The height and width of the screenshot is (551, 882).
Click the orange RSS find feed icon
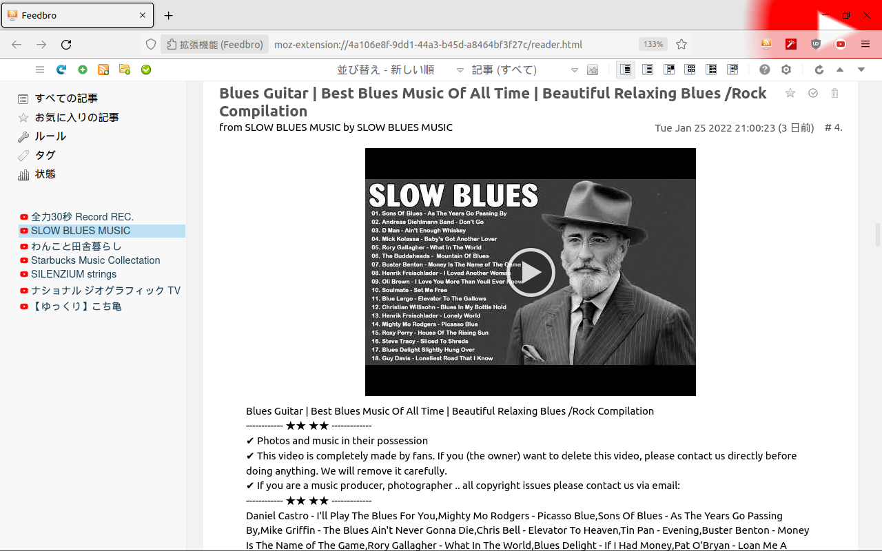pos(103,70)
